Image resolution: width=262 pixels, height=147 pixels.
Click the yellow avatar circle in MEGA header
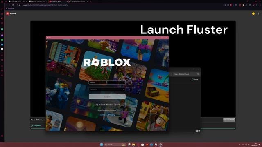click(x=253, y=13)
